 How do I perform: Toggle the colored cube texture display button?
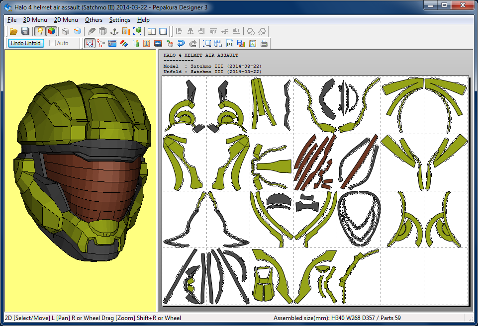tap(51, 31)
